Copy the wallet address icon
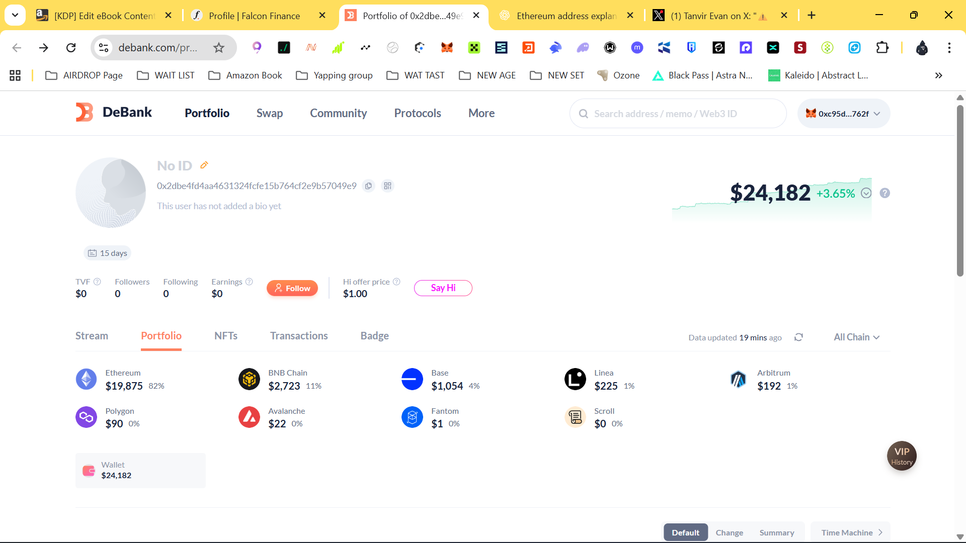Image resolution: width=966 pixels, height=543 pixels. tap(368, 186)
